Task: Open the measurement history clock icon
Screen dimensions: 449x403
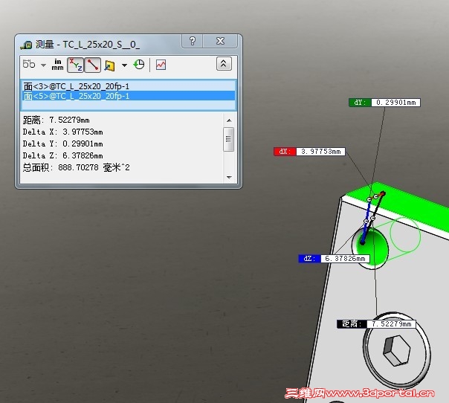Action: [139, 65]
